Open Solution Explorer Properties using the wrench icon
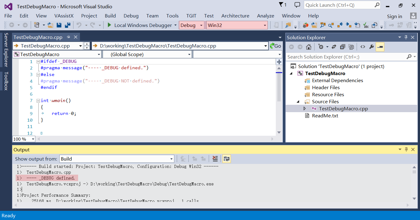 [x=372, y=47]
